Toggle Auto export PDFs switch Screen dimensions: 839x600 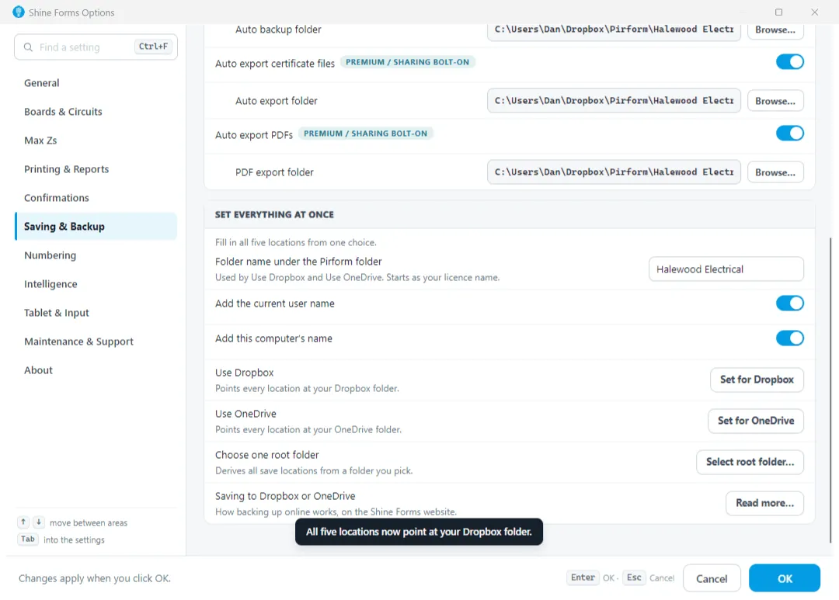[x=789, y=134]
